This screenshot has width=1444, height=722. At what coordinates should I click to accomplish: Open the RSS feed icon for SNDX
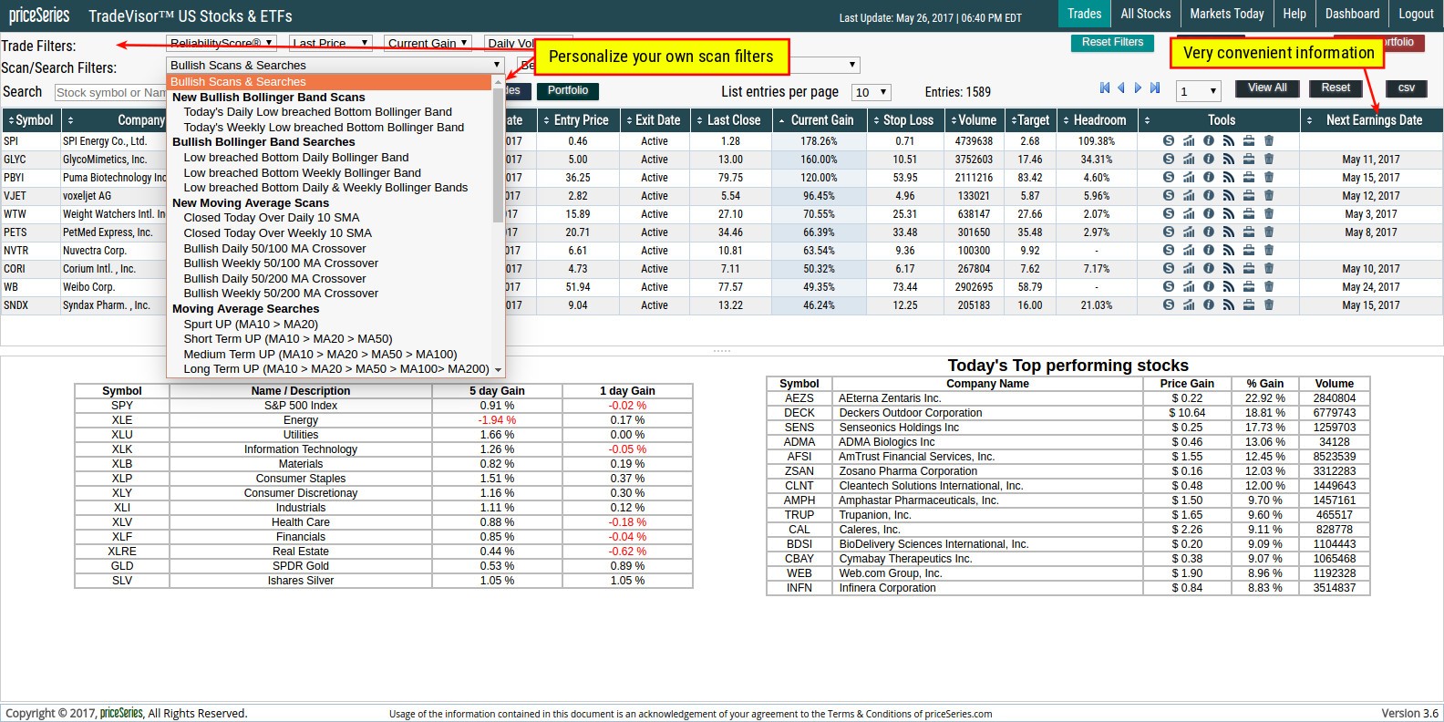pyautogui.click(x=1229, y=305)
